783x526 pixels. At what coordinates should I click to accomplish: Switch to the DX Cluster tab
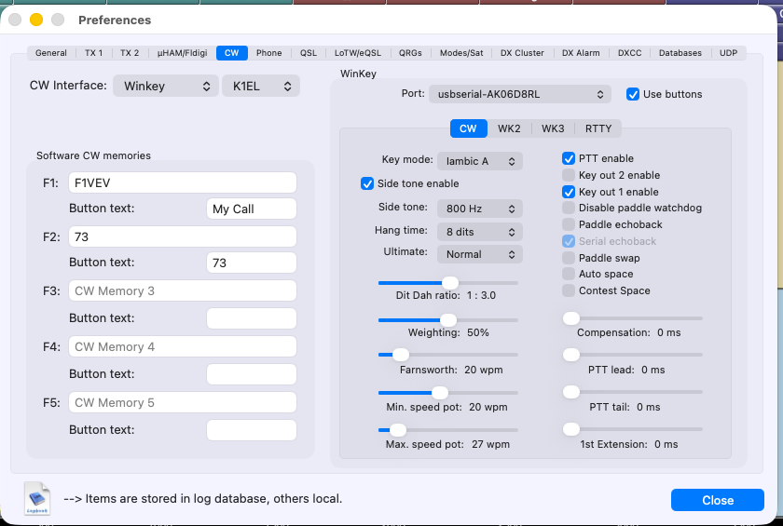coord(522,53)
